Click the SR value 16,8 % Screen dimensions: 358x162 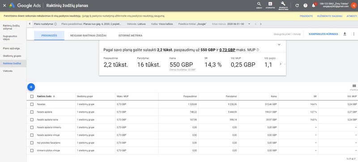pos(313,120)
